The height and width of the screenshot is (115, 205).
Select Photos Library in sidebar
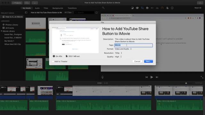[x=12, y=25]
